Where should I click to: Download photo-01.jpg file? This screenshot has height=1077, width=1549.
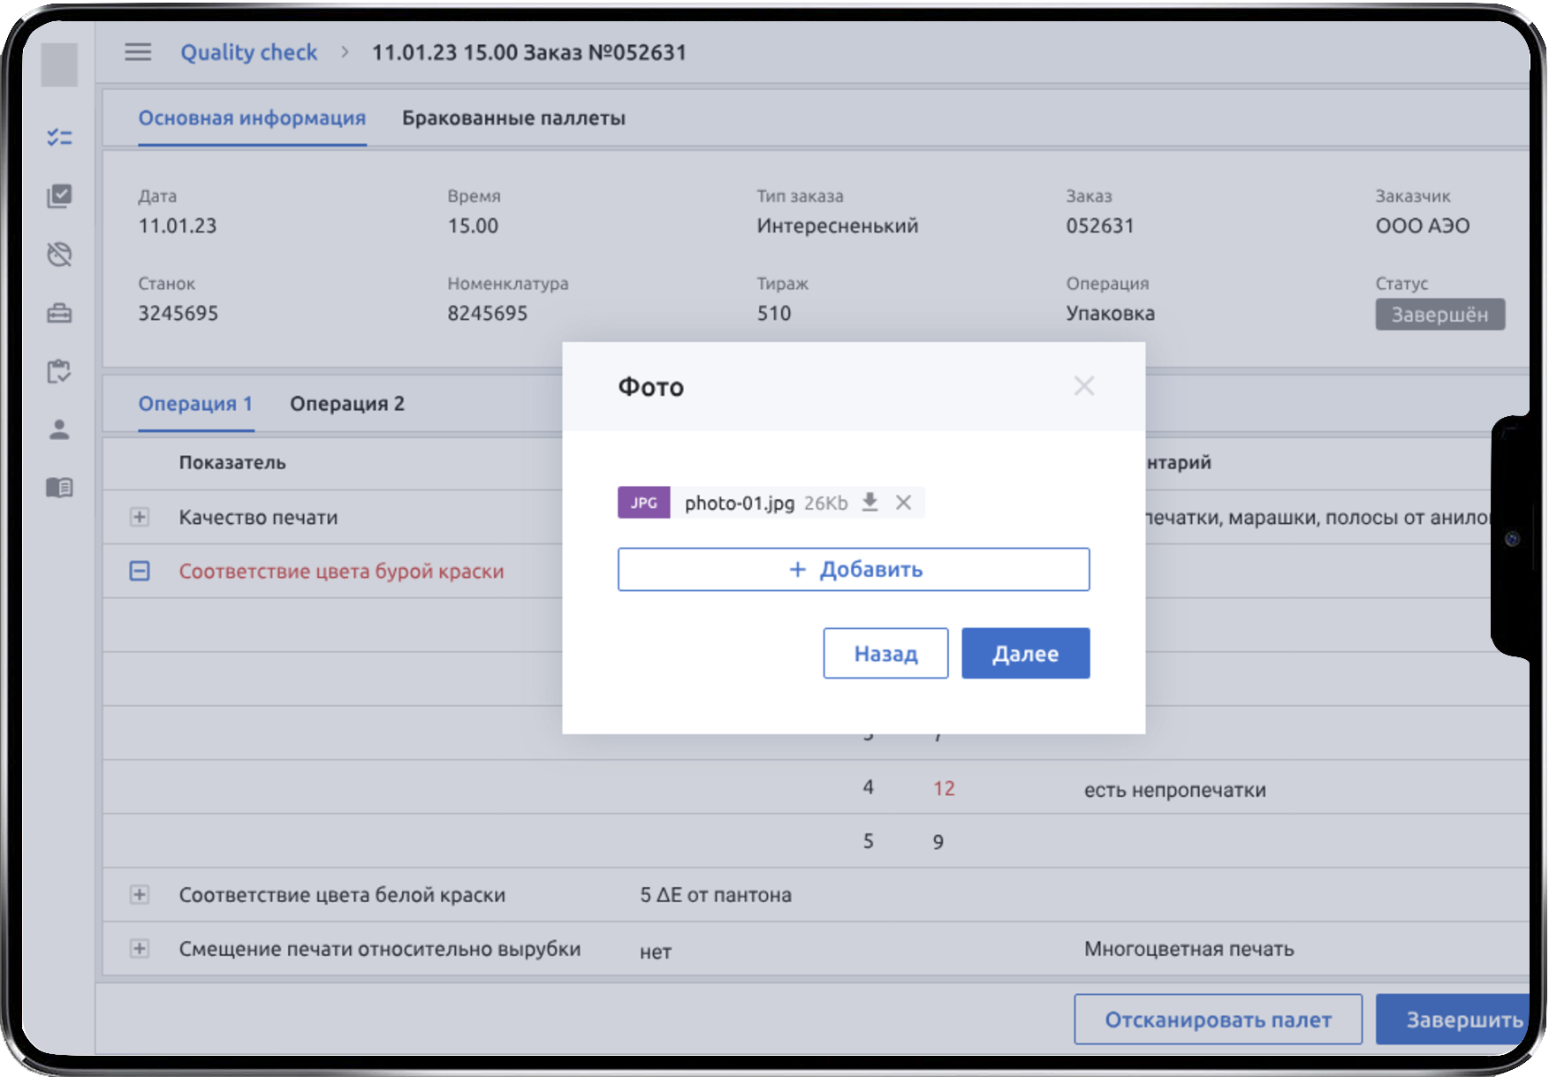(x=870, y=502)
